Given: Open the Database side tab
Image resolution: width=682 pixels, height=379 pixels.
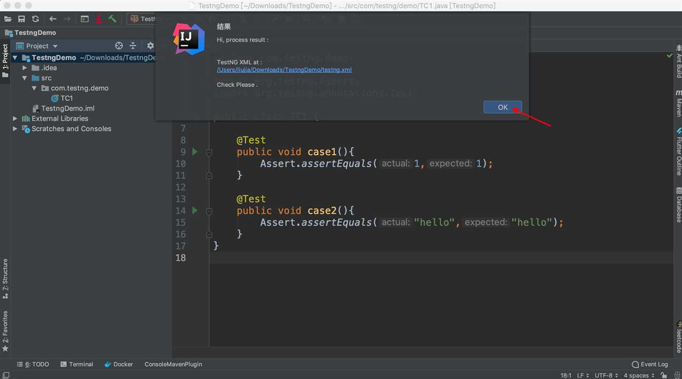Looking at the screenshot, I should (x=678, y=205).
